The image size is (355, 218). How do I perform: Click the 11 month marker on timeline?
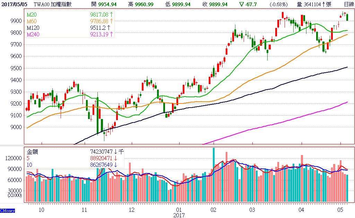[84, 210]
